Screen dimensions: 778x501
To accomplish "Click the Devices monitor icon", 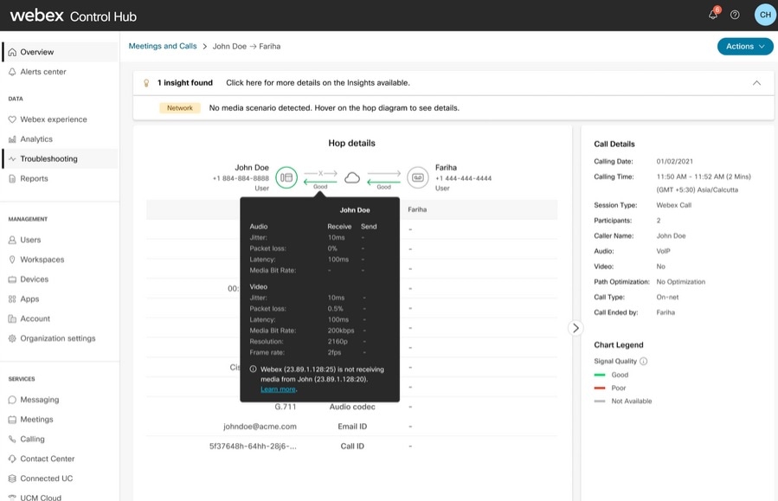I will click(x=12, y=279).
